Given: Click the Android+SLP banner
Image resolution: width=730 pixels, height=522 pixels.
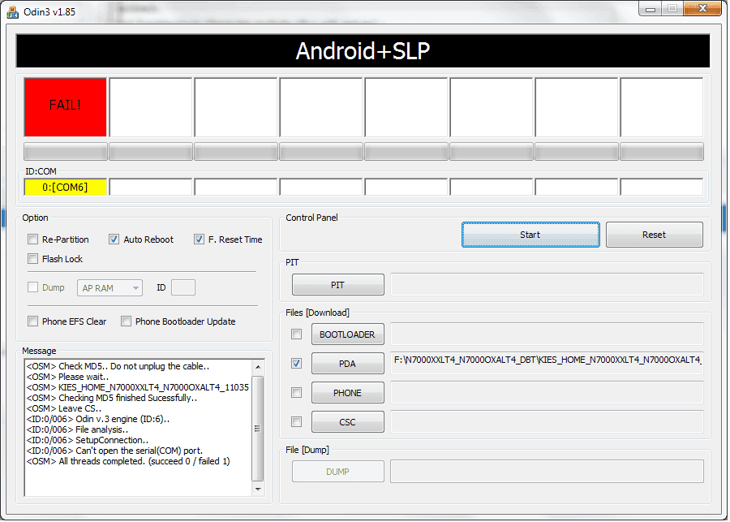Looking at the screenshot, I should click(x=363, y=51).
